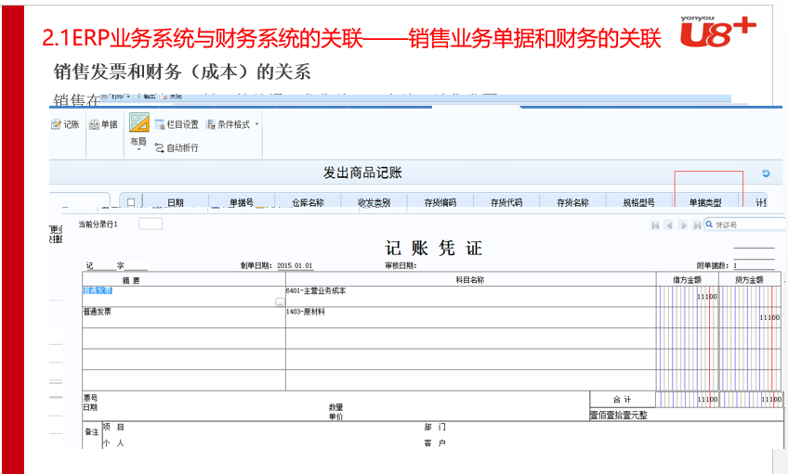Sort by 日期 column header
This screenshot has height=474, width=788.
click(175, 202)
